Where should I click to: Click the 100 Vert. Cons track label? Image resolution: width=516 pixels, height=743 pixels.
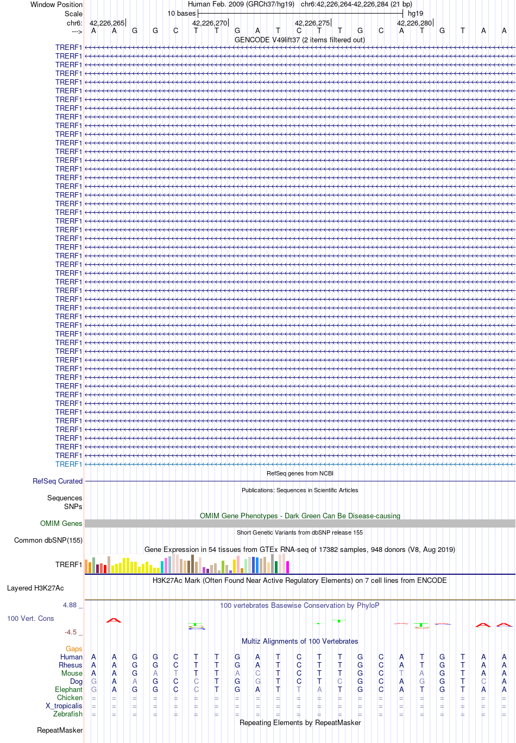click(x=30, y=619)
